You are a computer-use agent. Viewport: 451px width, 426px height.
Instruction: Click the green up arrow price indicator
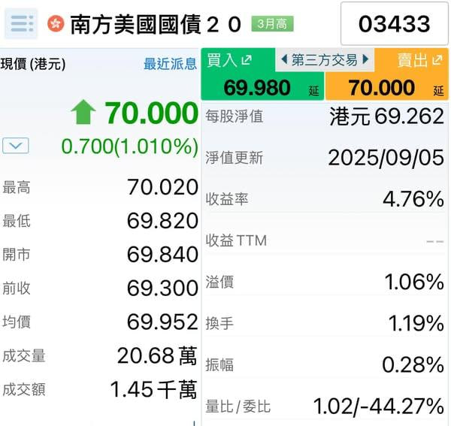(83, 112)
